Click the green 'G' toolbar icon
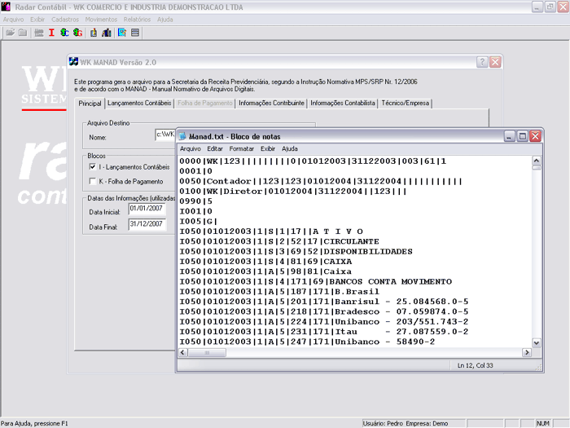 [77, 33]
